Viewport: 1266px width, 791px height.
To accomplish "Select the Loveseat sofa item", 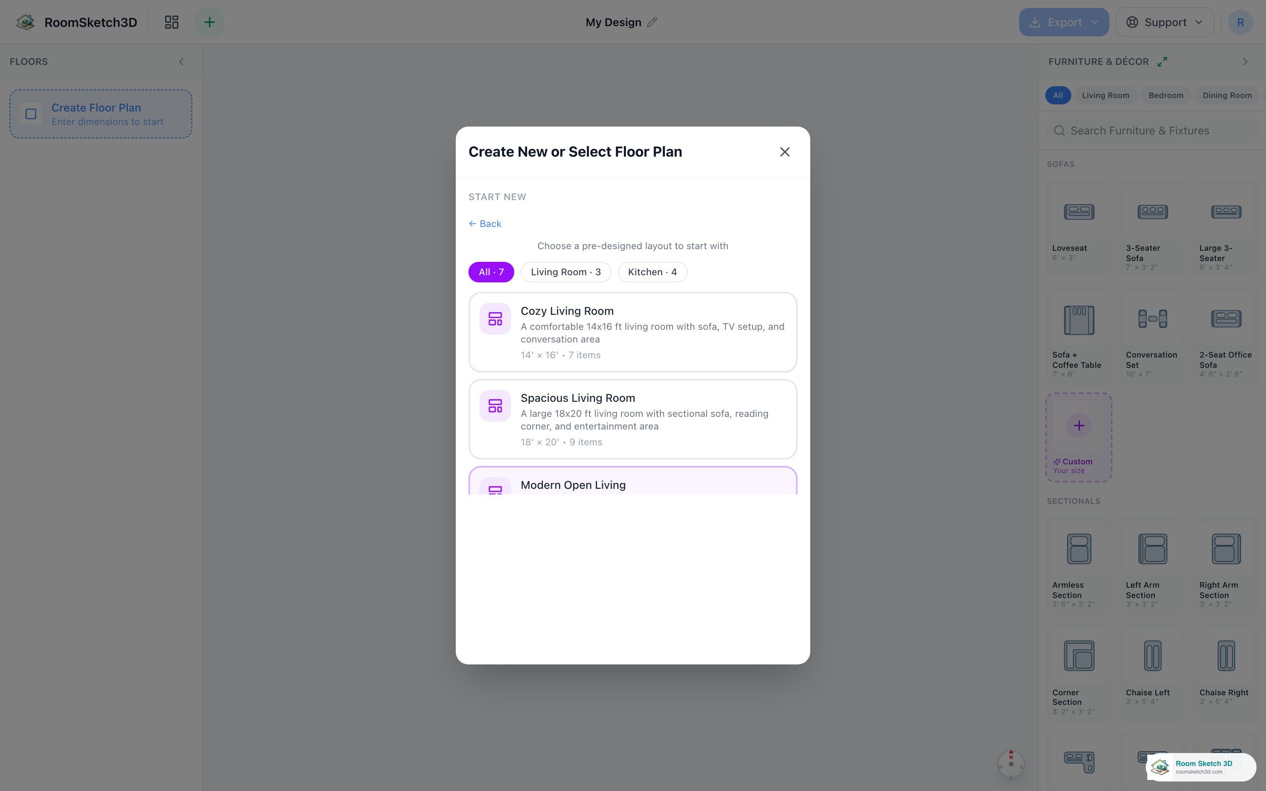I will [1079, 227].
